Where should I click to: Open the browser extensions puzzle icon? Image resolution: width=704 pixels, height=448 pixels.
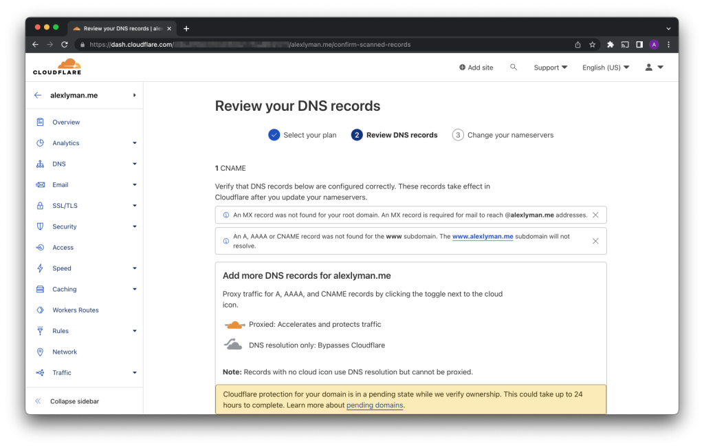coord(610,45)
